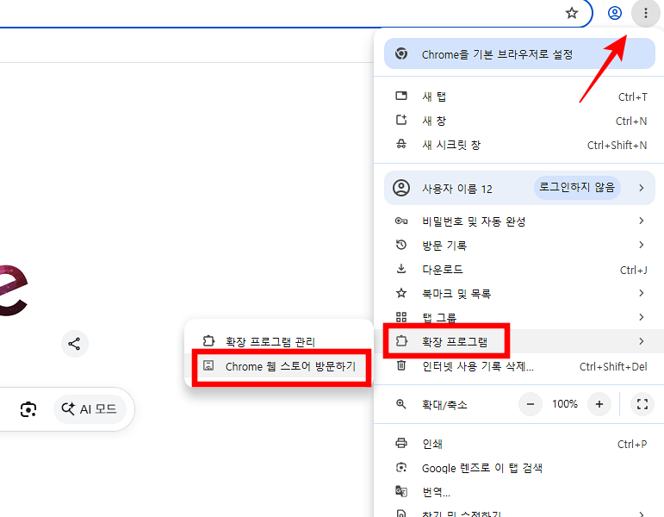Expand the 북마크 및 목록 chevron
664x517 pixels.
tap(641, 293)
